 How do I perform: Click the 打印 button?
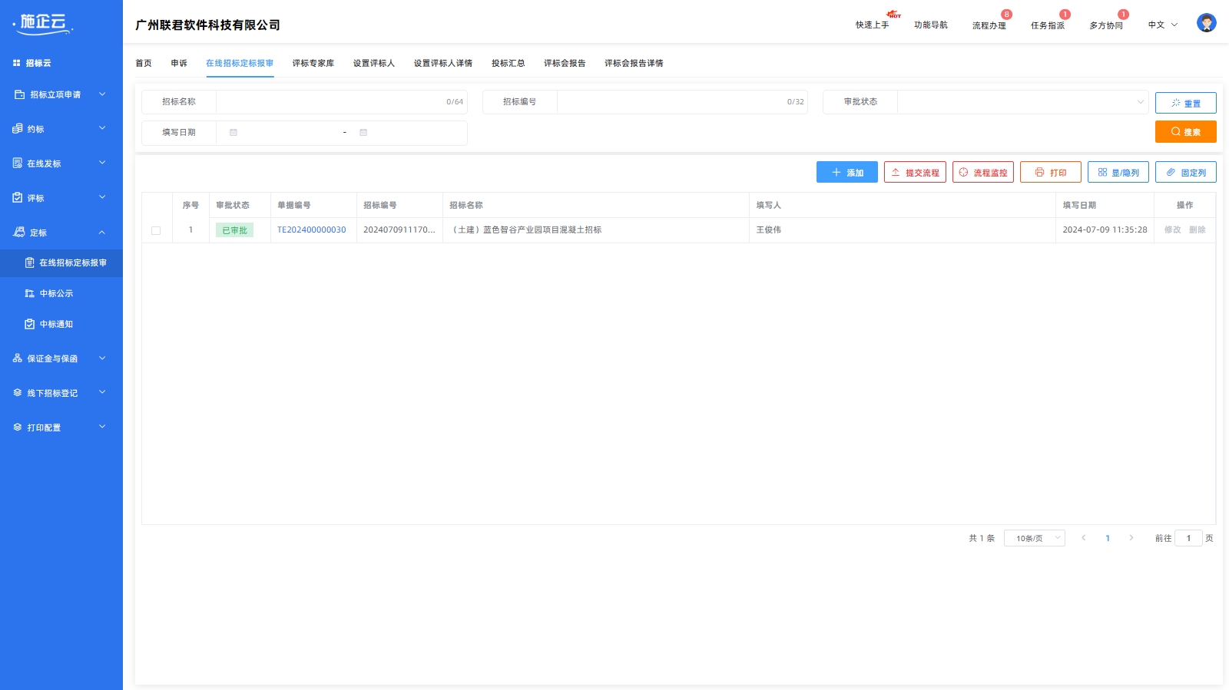pyautogui.click(x=1050, y=172)
